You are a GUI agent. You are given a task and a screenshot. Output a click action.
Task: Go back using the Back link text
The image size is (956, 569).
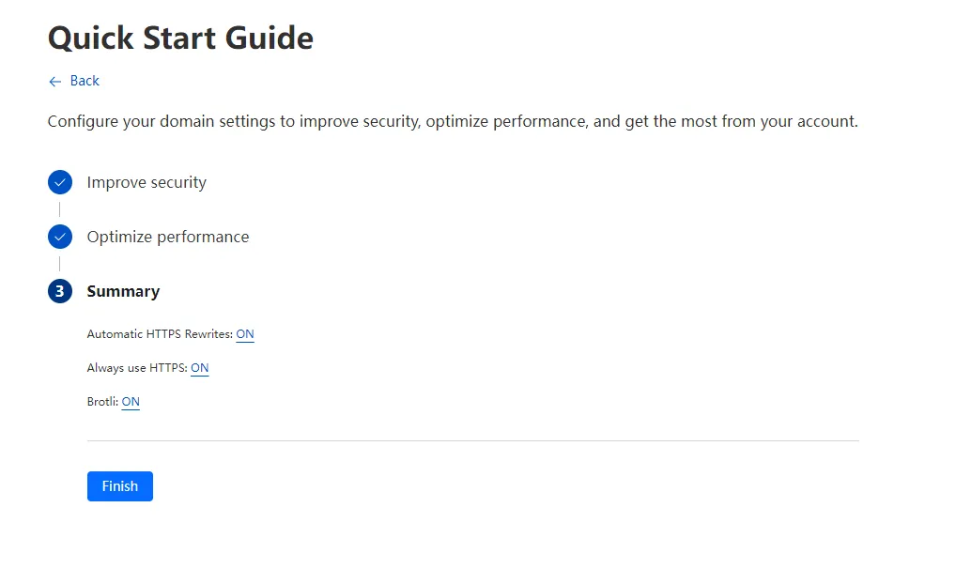point(85,82)
